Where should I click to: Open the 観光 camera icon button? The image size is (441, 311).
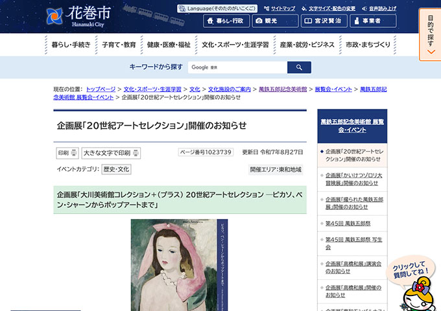(x=274, y=21)
